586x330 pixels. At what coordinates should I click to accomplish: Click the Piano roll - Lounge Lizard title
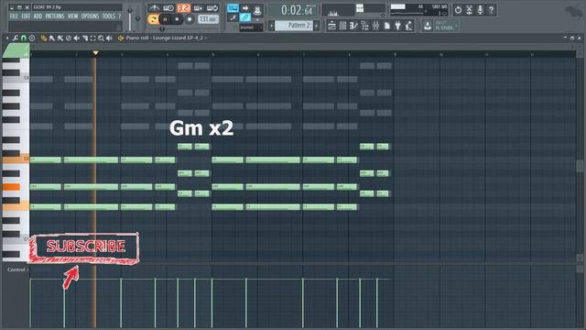pyautogui.click(x=164, y=38)
